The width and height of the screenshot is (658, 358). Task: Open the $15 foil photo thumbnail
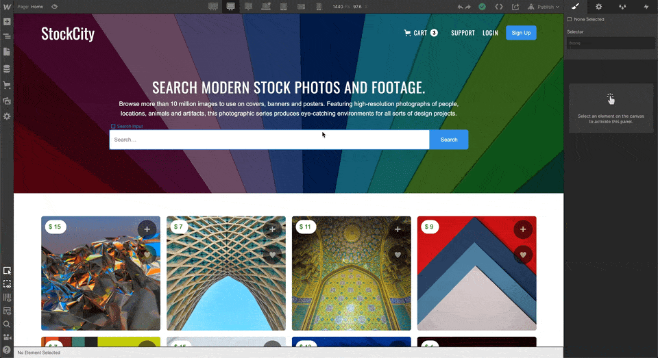tap(101, 273)
